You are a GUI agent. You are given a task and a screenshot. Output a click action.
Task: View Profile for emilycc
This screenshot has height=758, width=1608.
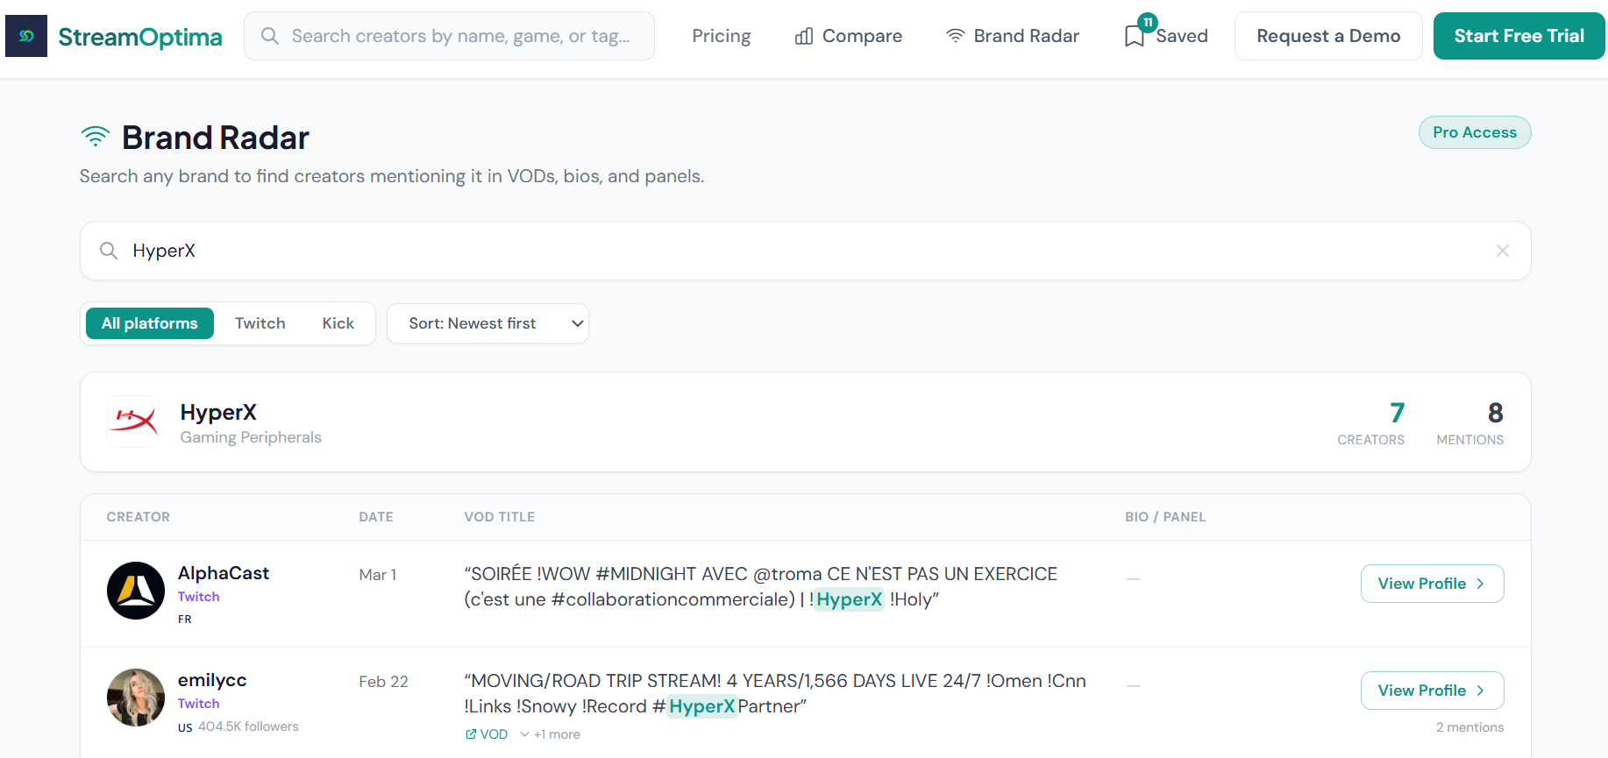1432,691
